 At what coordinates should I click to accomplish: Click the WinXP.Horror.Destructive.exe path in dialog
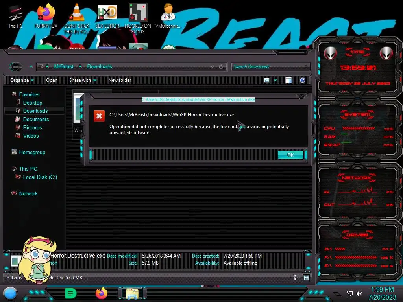(x=172, y=115)
